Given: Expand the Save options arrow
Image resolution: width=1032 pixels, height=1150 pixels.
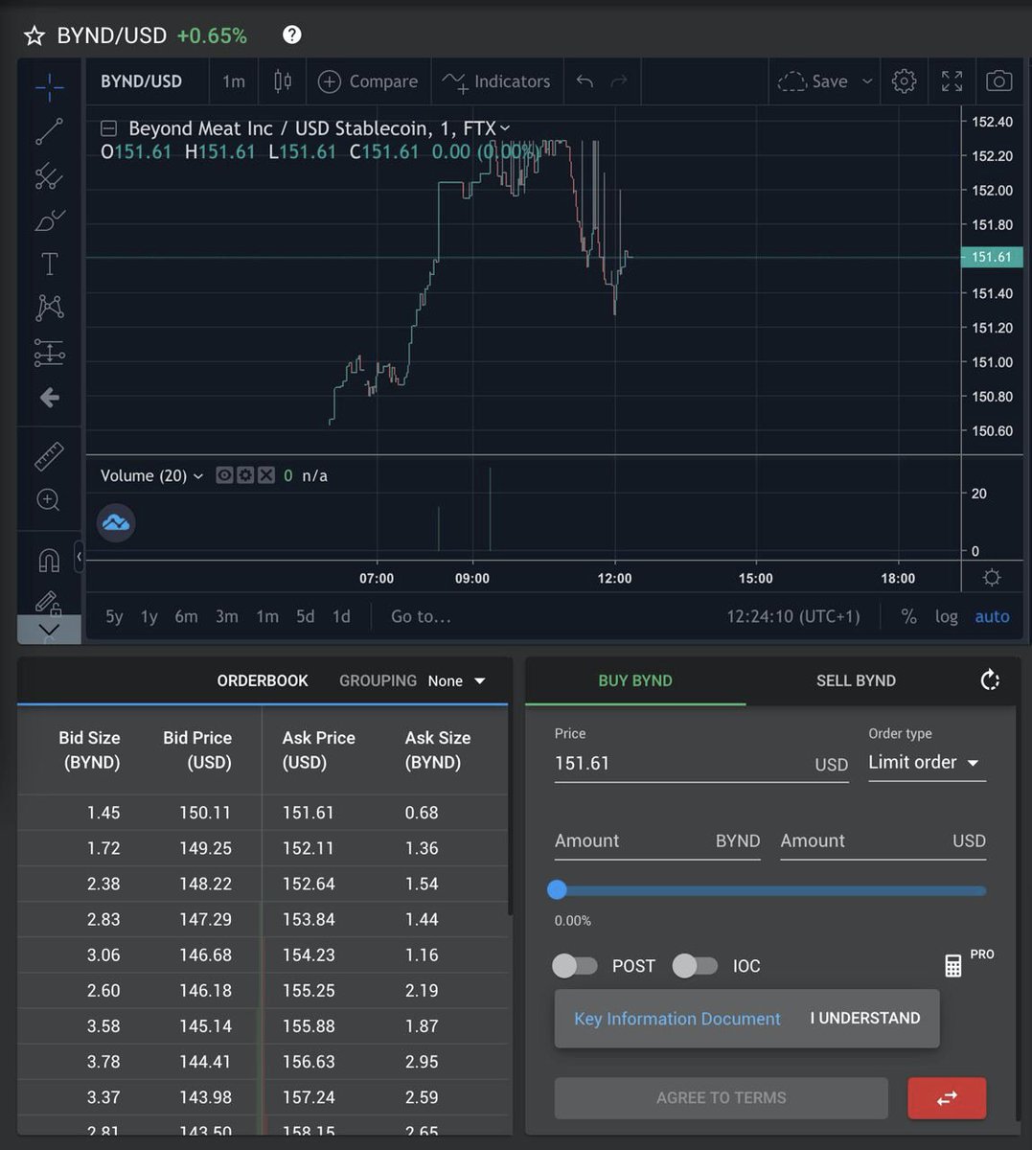Looking at the screenshot, I should point(867,81).
